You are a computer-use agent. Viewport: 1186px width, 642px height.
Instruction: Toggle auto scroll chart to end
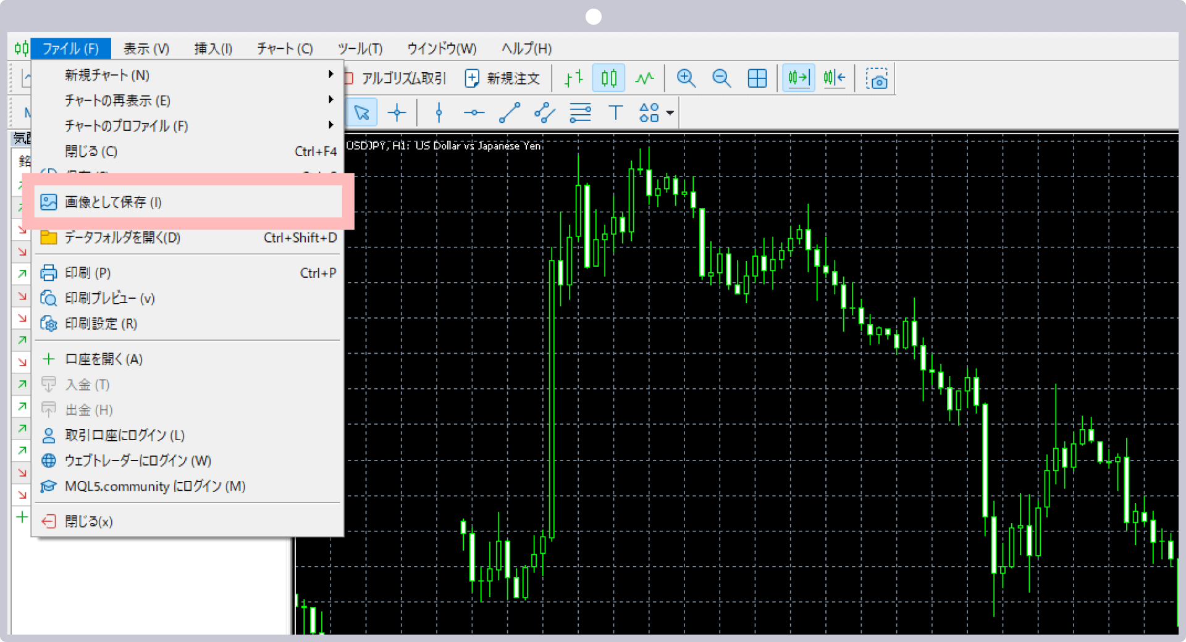pyautogui.click(x=798, y=78)
